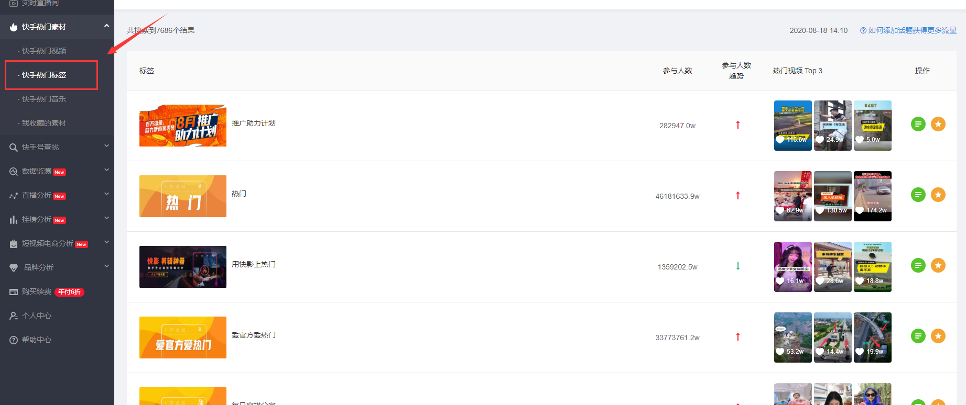Open the 爱官方爱热门 tag name link
Screen dimensions: 966x405
click(254, 335)
